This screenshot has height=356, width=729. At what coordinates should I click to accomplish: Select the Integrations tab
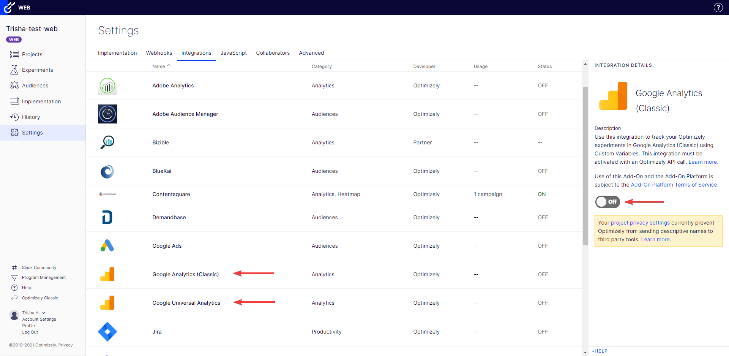point(196,53)
